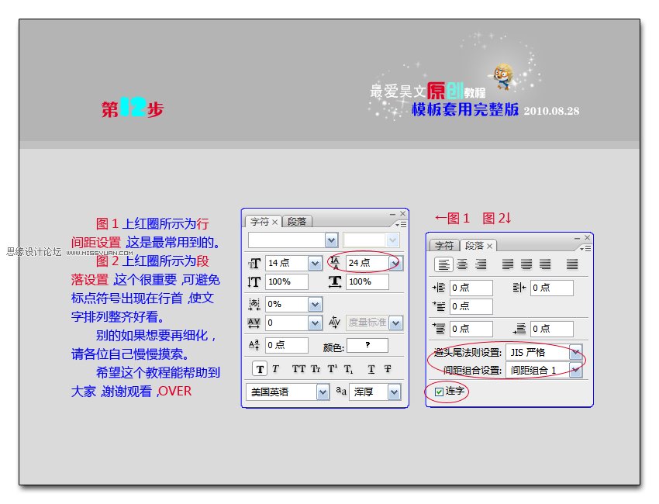Click the baseline shift 0 点 field
This screenshot has width=659, height=504.
click(x=287, y=345)
